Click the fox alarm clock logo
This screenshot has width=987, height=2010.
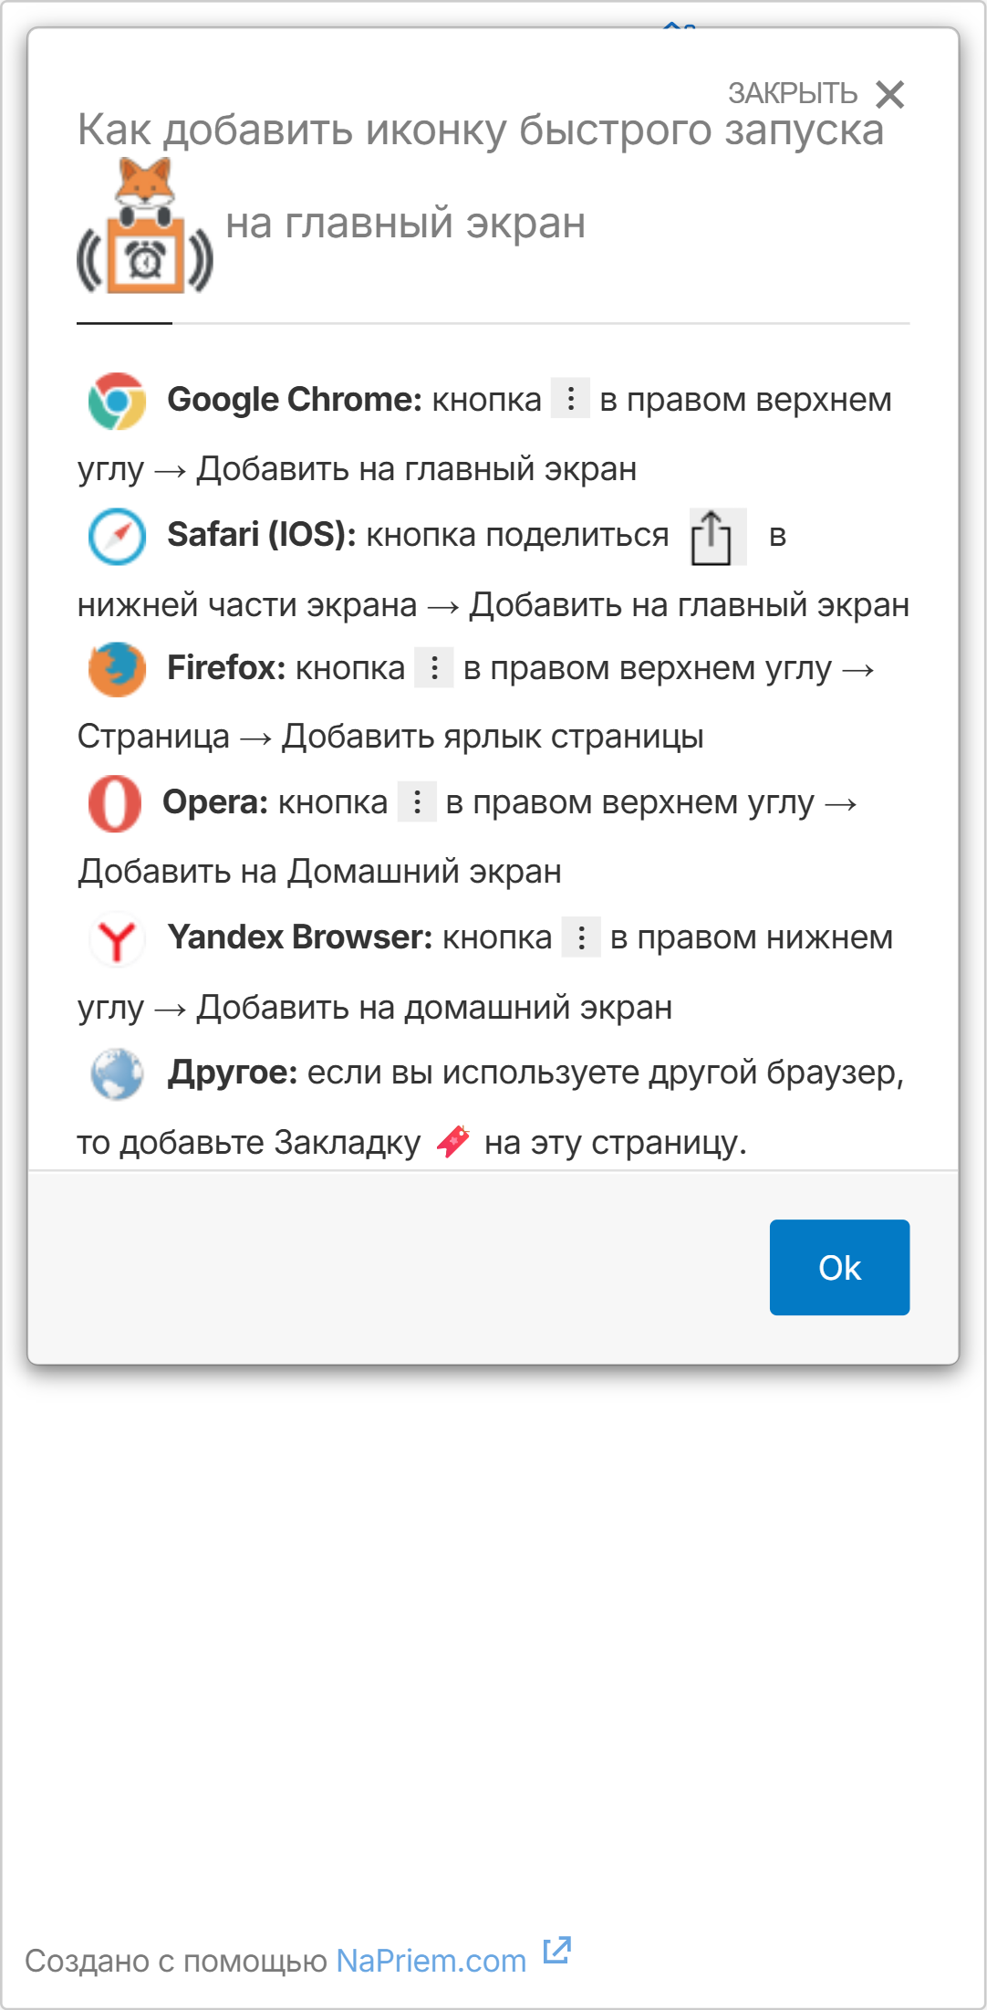(x=146, y=226)
